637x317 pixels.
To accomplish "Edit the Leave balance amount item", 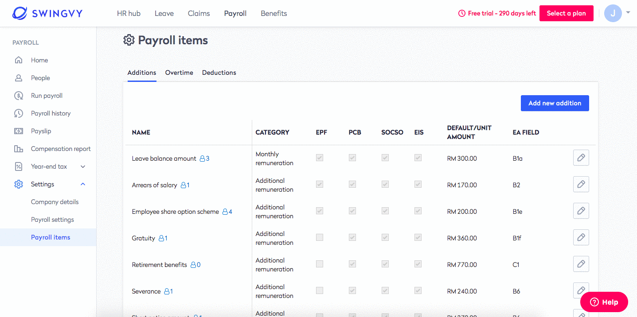I will [x=581, y=158].
